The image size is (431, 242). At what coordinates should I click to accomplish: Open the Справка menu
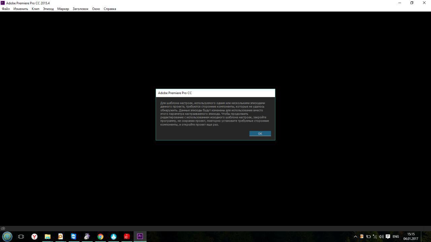(x=110, y=9)
